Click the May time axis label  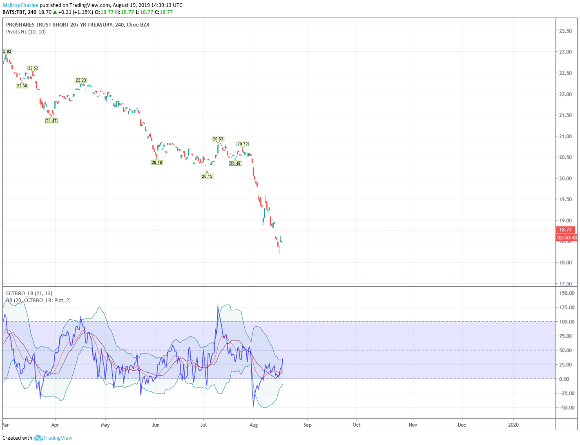tap(105, 425)
